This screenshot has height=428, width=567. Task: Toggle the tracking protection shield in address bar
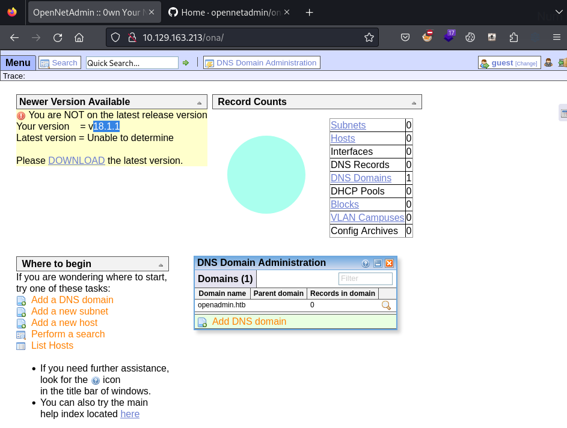(115, 37)
